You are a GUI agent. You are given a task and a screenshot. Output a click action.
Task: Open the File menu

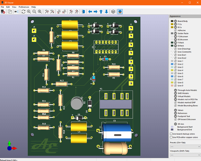point(2,7)
